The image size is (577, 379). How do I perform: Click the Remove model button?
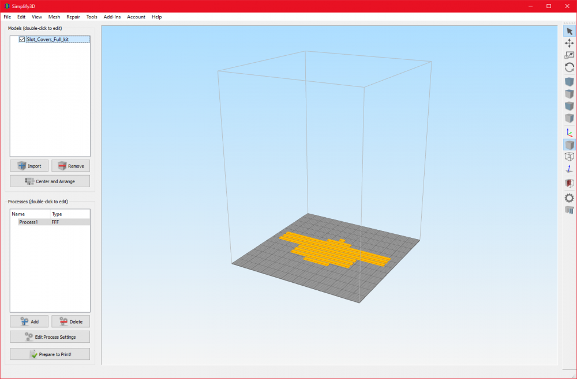[70, 166]
